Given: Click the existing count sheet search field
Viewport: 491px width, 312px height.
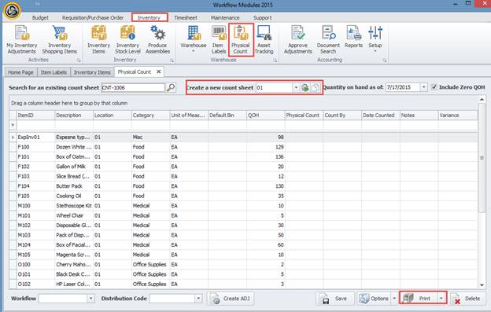Looking at the screenshot, I should click(133, 88).
